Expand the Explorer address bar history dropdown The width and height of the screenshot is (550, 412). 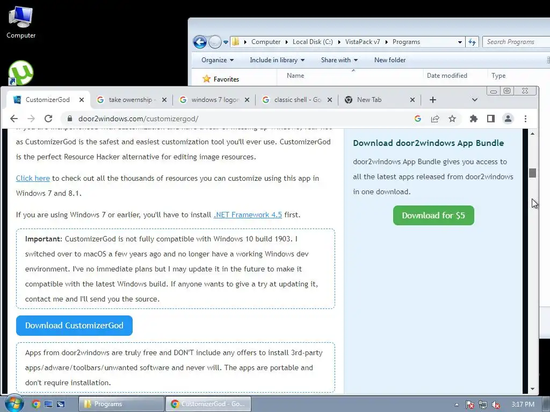point(460,42)
